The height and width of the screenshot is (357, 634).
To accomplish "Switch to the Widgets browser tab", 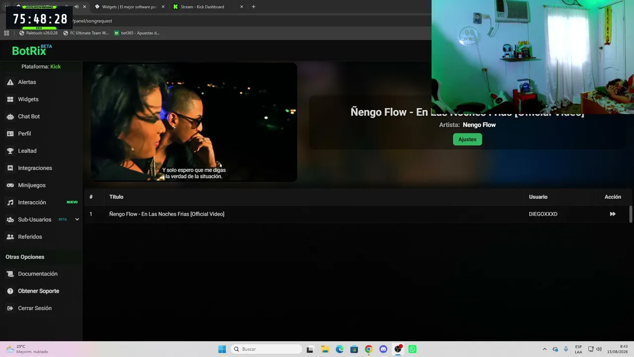I will coord(129,7).
